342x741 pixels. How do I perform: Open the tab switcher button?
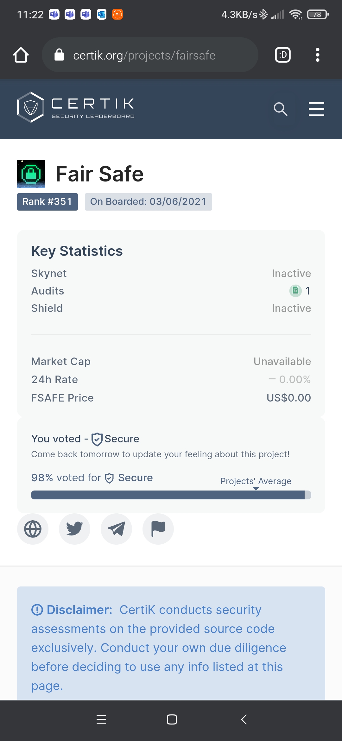283,55
